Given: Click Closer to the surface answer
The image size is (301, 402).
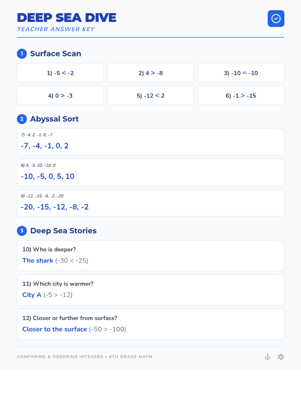Looking at the screenshot, I should 55,329.
